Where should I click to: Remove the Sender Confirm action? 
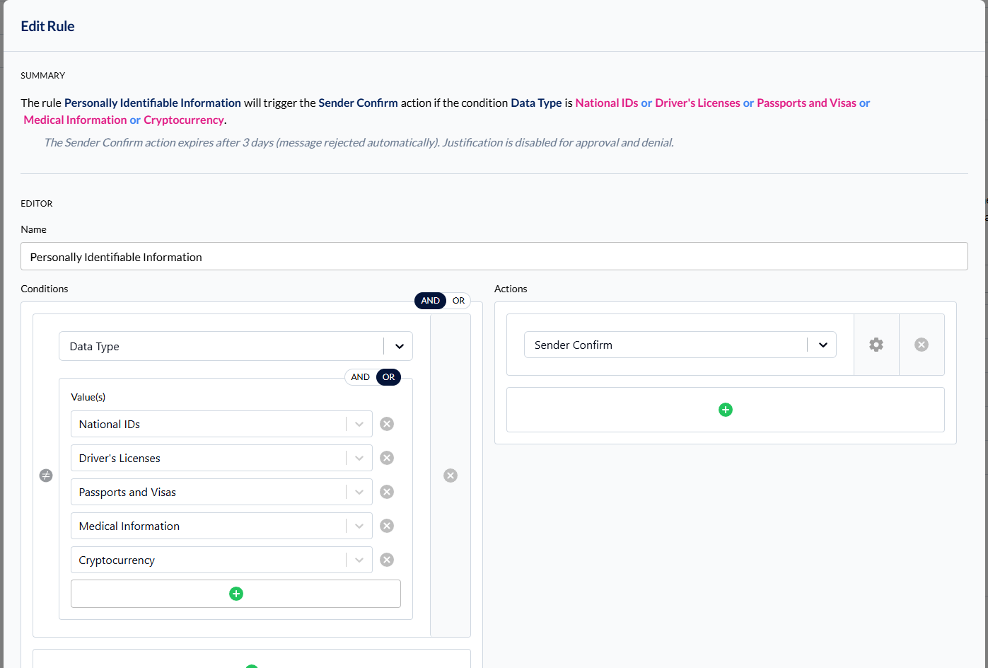pyautogui.click(x=922, y=345)
